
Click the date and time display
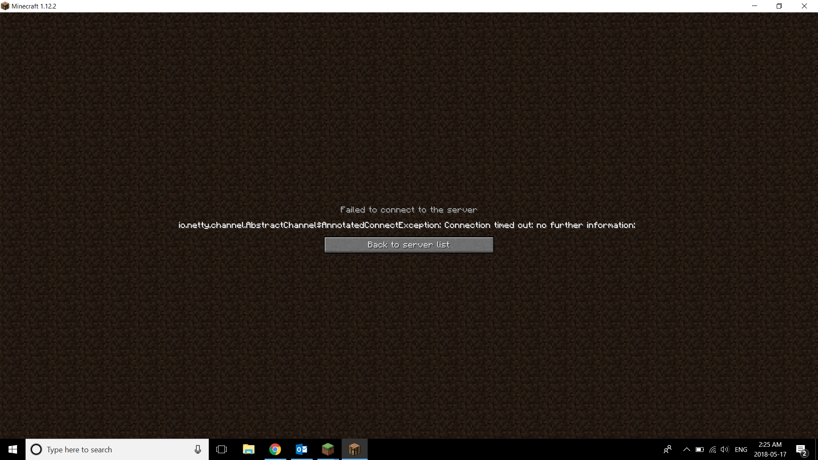pyautogui.click(x=770, y=449)
